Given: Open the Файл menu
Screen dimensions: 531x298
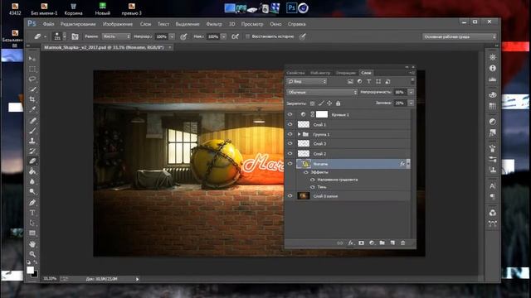Looking at the screenshot, I should pos(48,24).
